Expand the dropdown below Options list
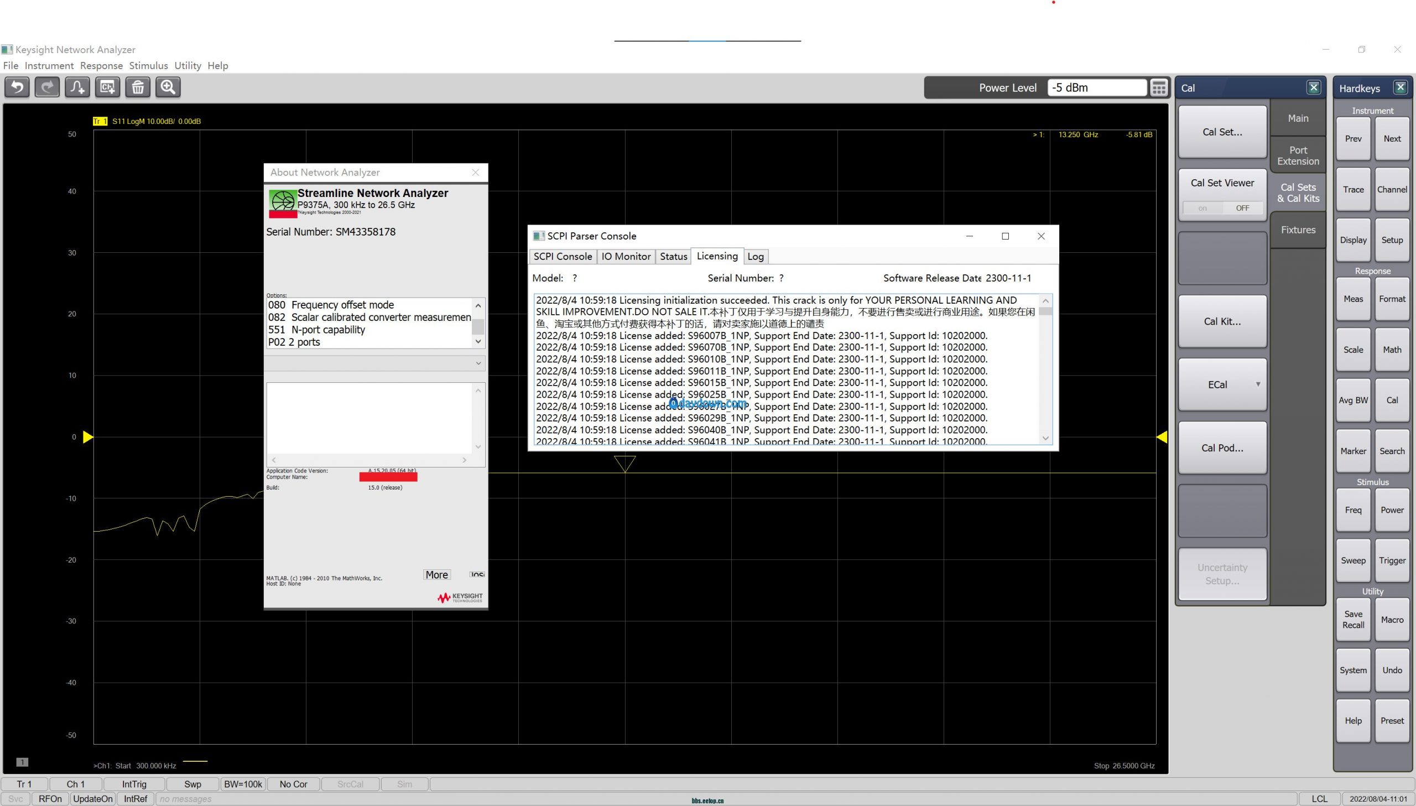 coord(478,363)
